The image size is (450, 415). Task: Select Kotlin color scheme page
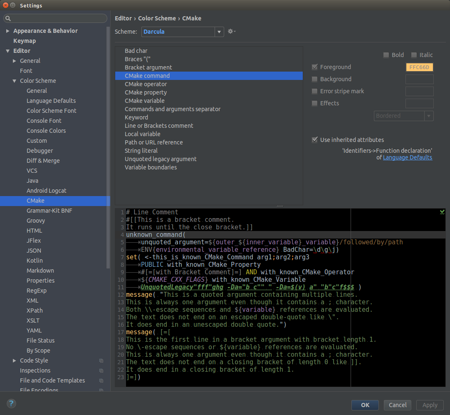click(x=35, y=261)
